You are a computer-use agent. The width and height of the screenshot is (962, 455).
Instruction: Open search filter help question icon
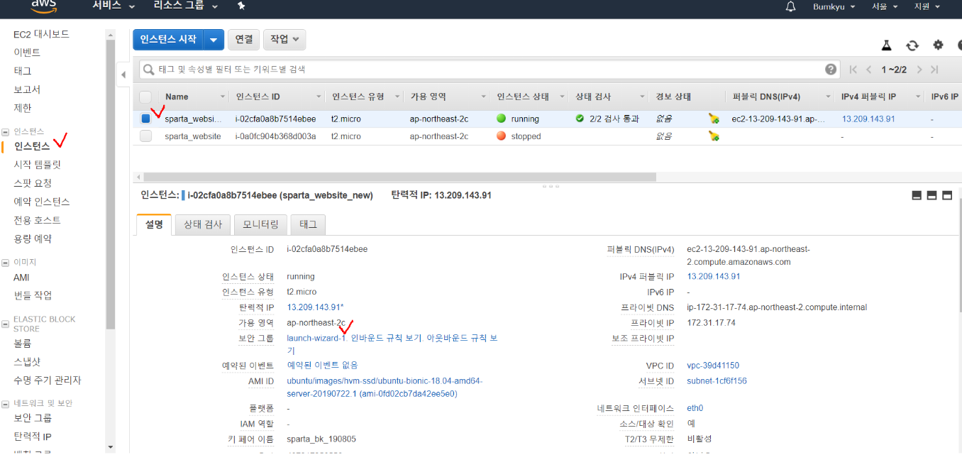[x=831, y=69]
